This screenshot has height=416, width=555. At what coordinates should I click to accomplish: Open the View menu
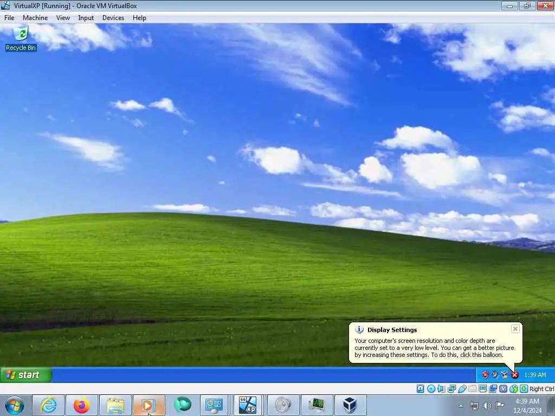(x=63, y=18)
